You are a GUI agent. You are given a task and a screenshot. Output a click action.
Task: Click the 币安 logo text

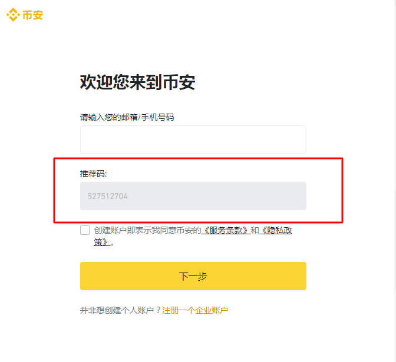point(33,15)
